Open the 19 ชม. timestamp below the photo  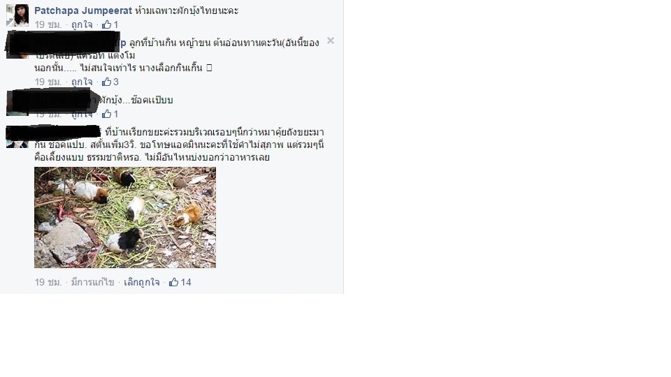pyautogui.click(x=48, y=282)
